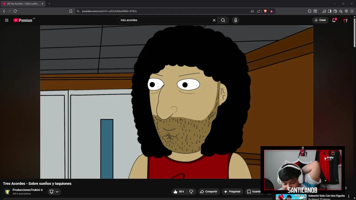Open a new browser tab
This screenshot has height=200, width=356.
coord(49,4)
